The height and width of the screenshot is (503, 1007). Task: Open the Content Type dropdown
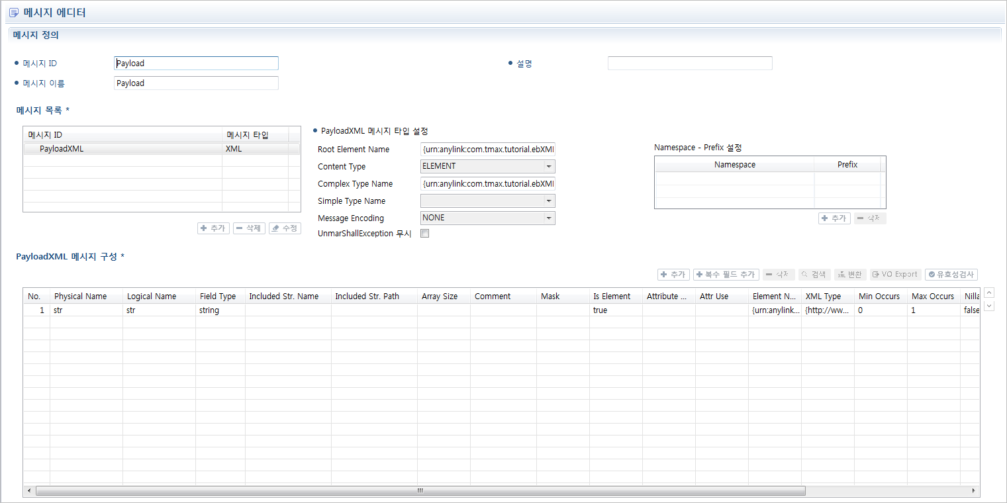click(548, 167)
